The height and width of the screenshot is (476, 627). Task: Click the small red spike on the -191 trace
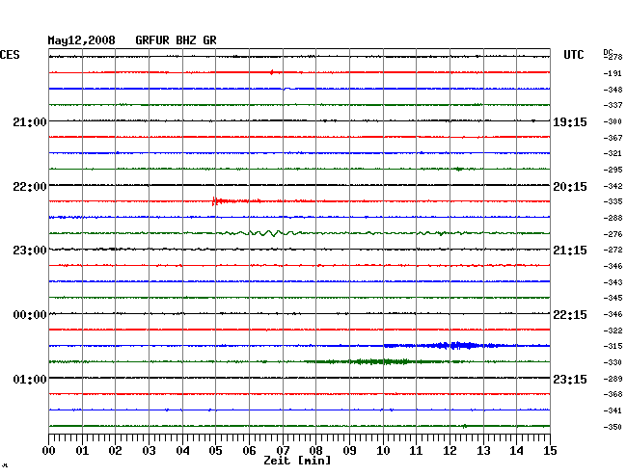[272, 72]
